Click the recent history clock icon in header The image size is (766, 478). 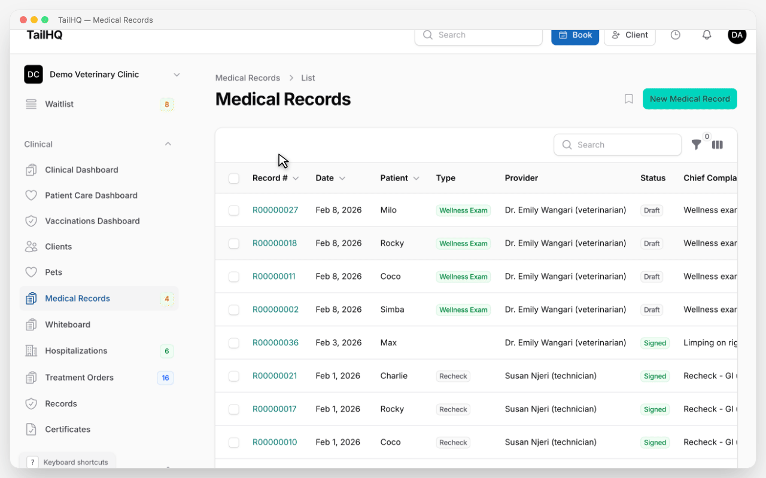click(675, 35)
